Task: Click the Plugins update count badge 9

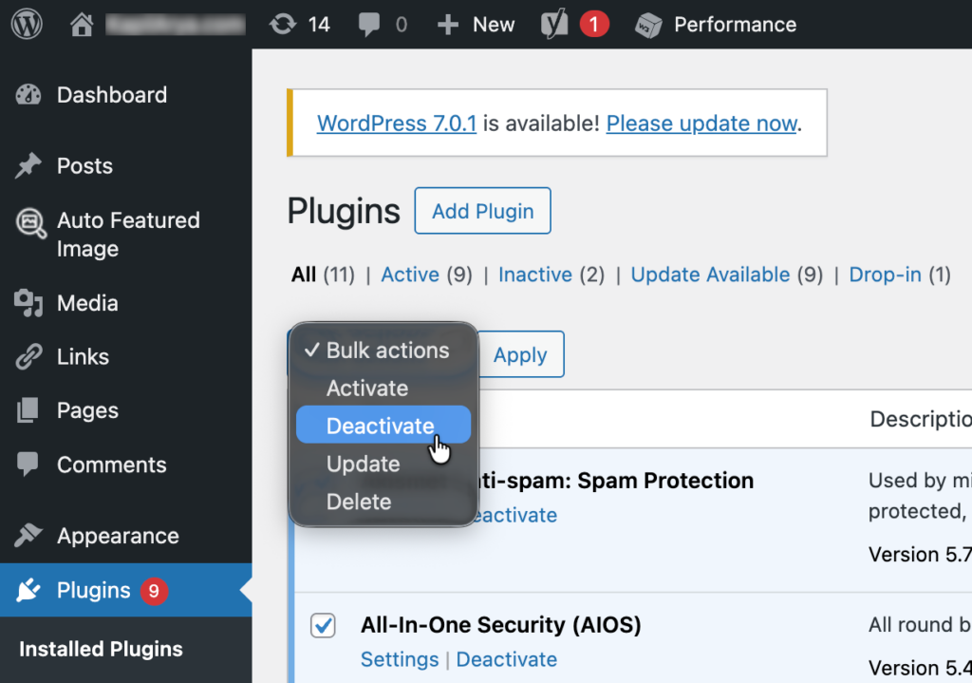Action: (154, 591)
